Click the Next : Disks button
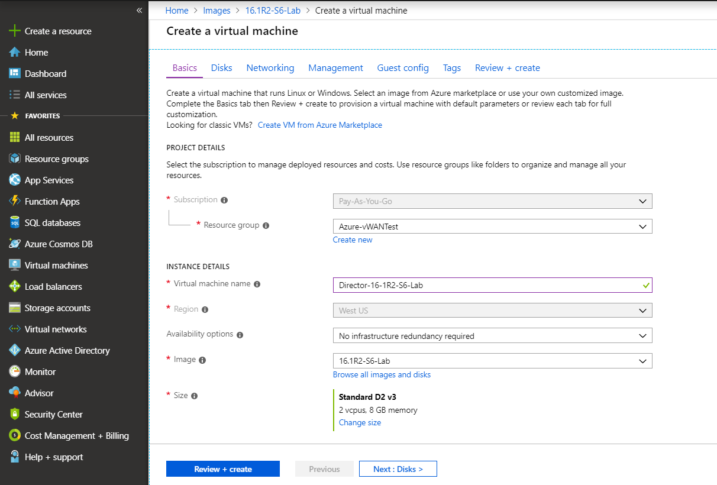717x485 pixels. pos(398,469)
